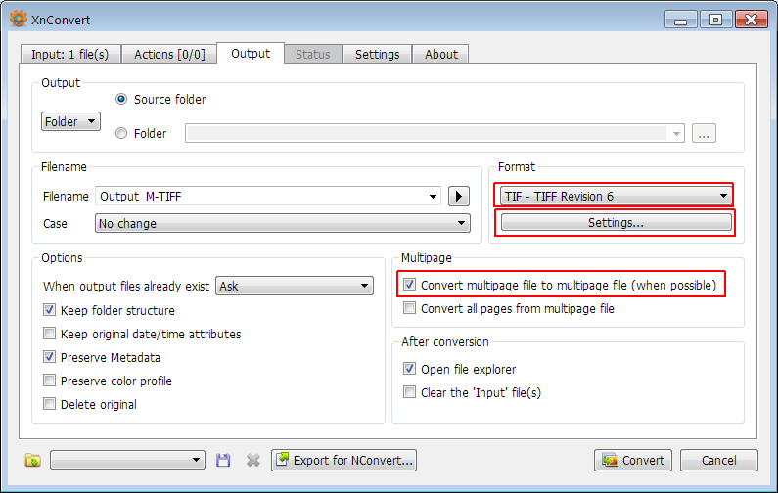778x493 pixels.
Task: Click the Cancel button
Action: coord(719,461)
